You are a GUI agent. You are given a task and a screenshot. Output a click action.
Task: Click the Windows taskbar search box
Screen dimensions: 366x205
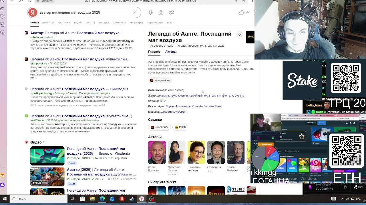39,199
